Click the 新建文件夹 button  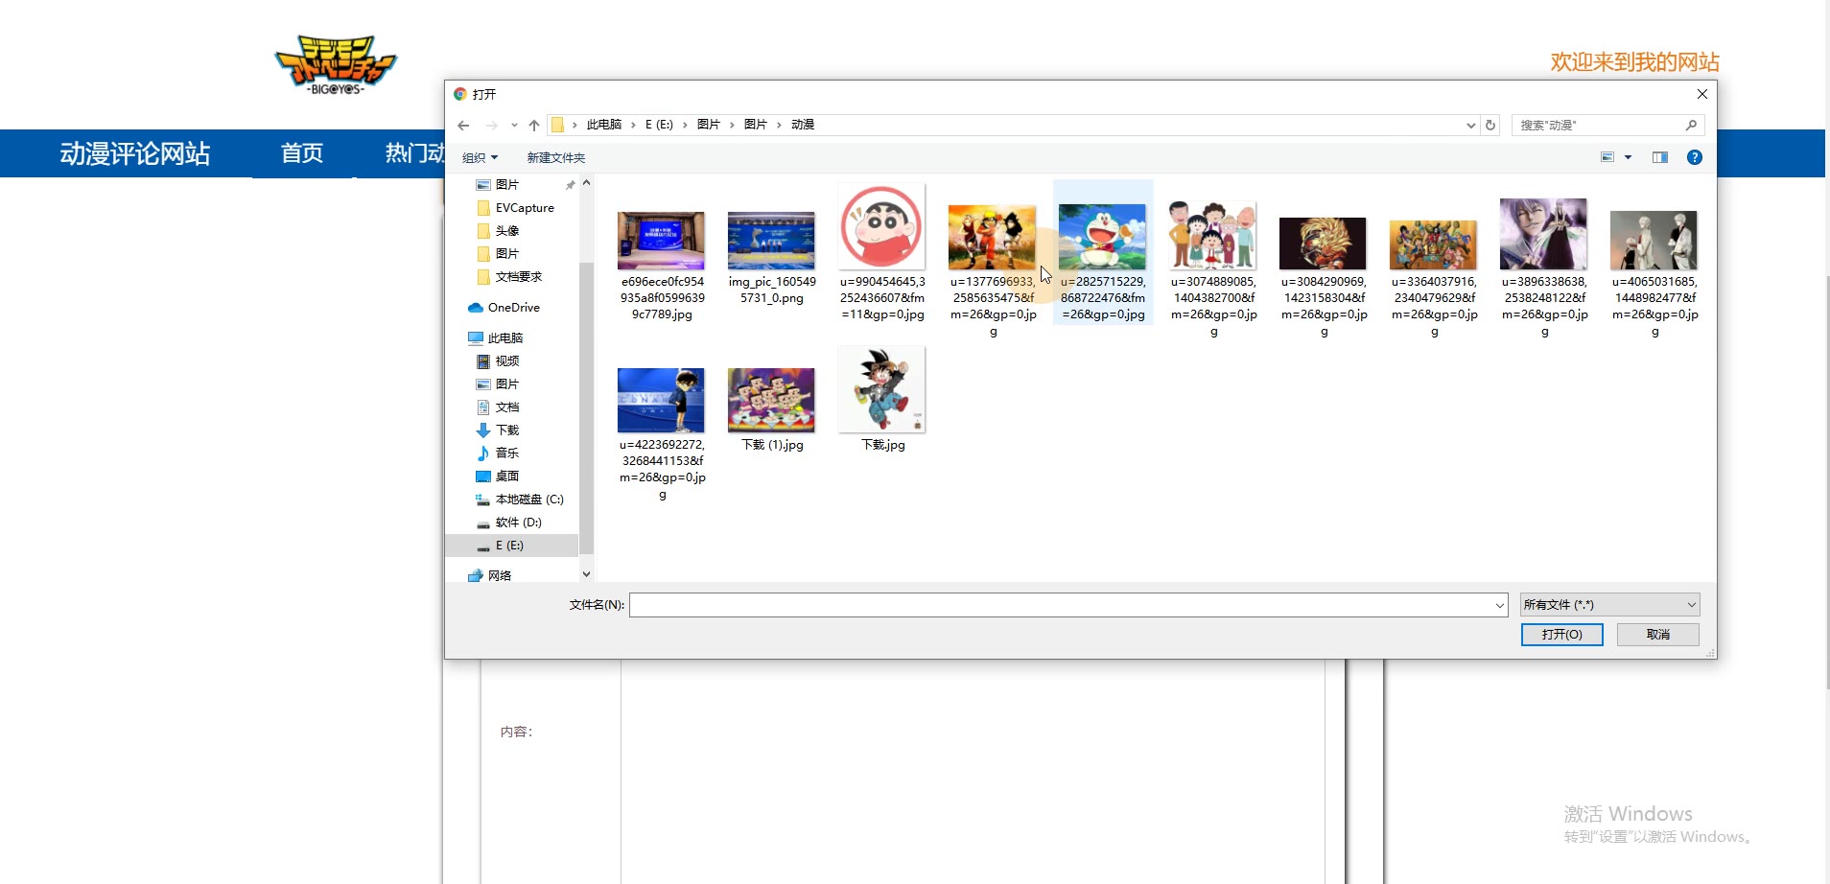(x=555, y=158)
